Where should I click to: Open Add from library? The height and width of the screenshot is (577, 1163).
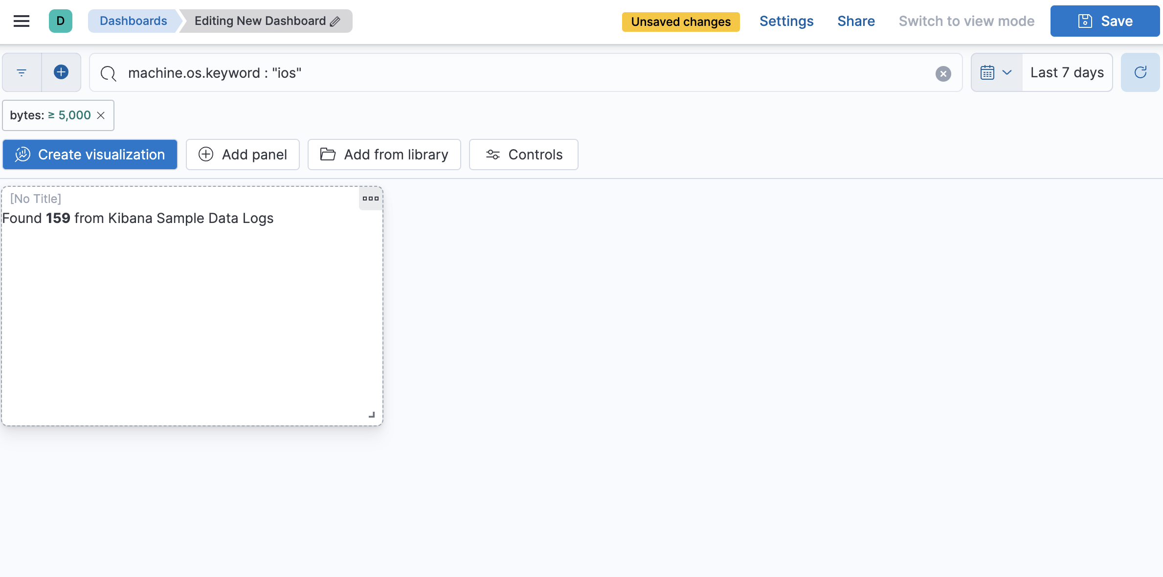click(384, 155)
